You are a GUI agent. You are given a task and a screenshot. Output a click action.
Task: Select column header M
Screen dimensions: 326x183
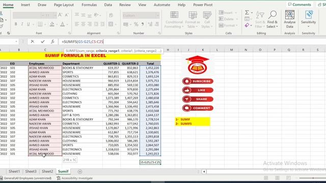click(x=231, y=50)
